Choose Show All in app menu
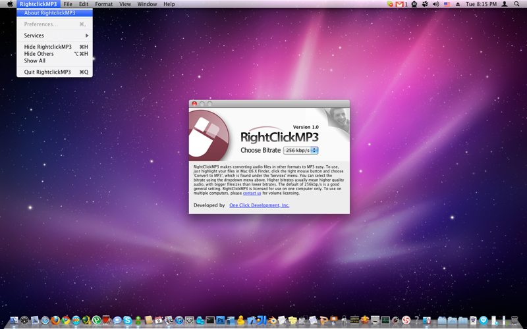Screen dimensions: 527x329 click(55, 61)
